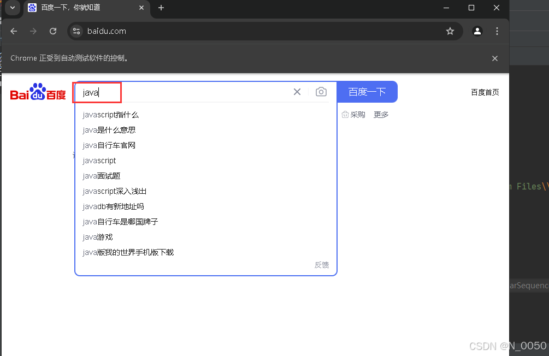This screenshot has height=356, width=549.
Task: Select suggestion javadb有新地址吗
Action: click(x=205, y=206)
